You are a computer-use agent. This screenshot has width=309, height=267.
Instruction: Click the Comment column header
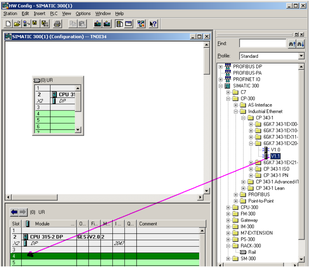click(x=171, y=223)
